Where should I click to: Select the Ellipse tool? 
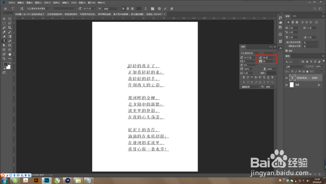coord(9,50)
